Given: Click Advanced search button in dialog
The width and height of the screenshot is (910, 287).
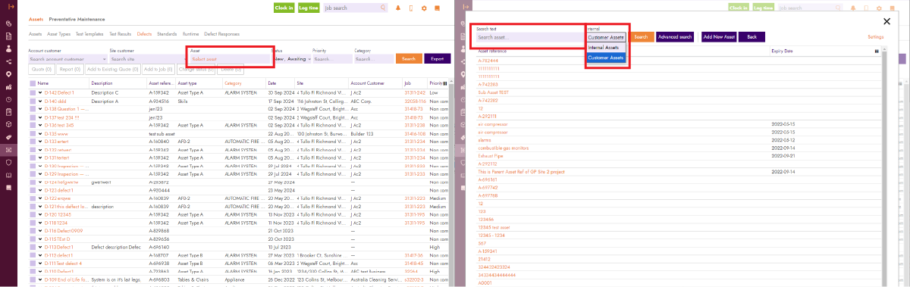Looking at the screenshot, I should point(675,36).
